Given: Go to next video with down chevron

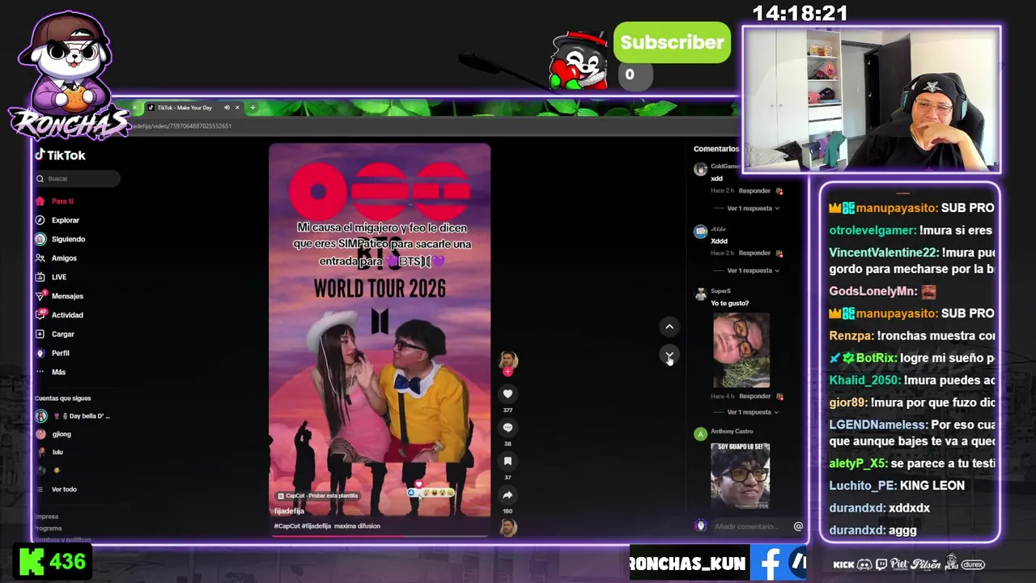Looking at the screenshot, I should point(669,355).
